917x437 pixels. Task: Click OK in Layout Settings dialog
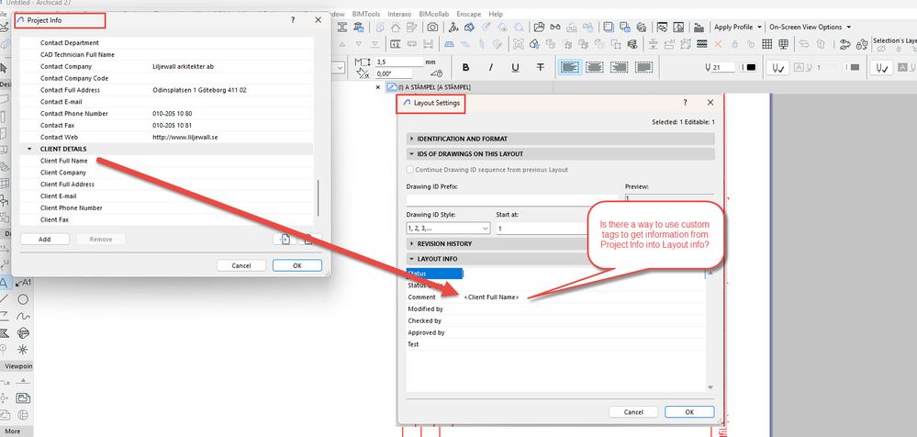coord(689,412)
